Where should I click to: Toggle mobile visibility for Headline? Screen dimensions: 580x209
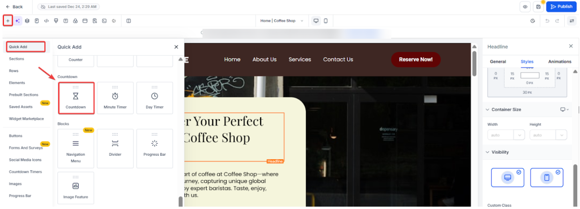(x=547, y=177)
